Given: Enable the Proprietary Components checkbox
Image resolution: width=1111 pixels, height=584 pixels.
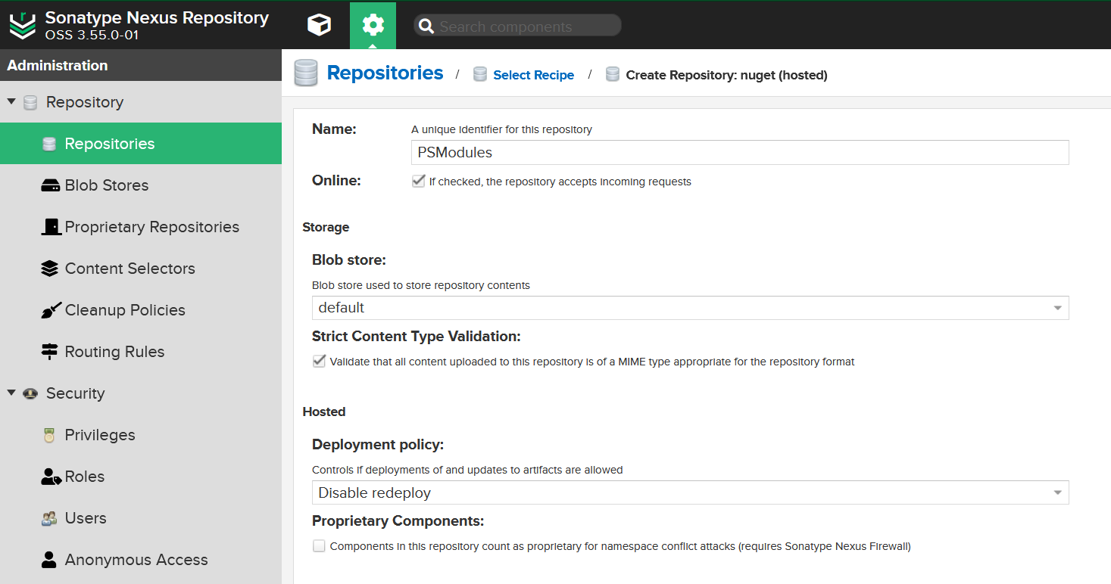Looking at the screenshot, I should tap(319, 545).
